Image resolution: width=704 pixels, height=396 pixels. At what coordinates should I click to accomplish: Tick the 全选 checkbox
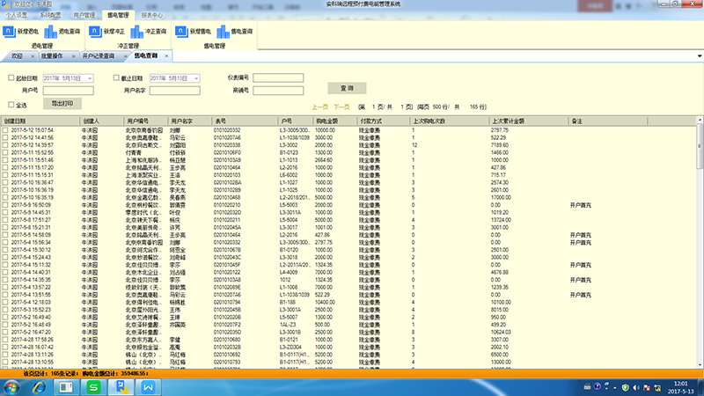tap(10, 103)
